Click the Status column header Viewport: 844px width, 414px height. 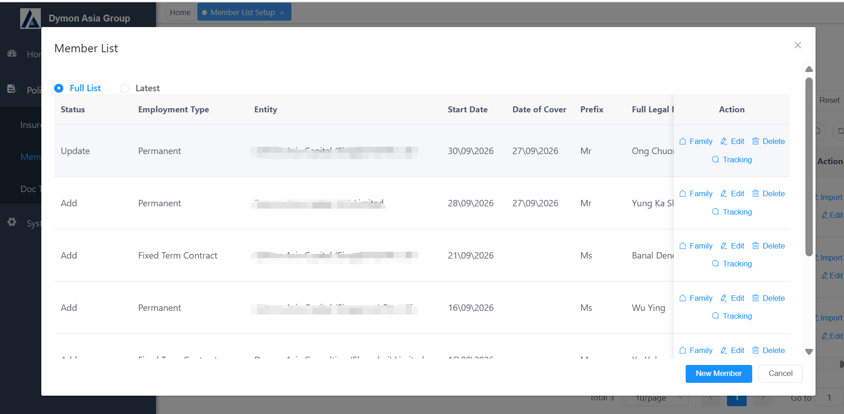(73, 110)
